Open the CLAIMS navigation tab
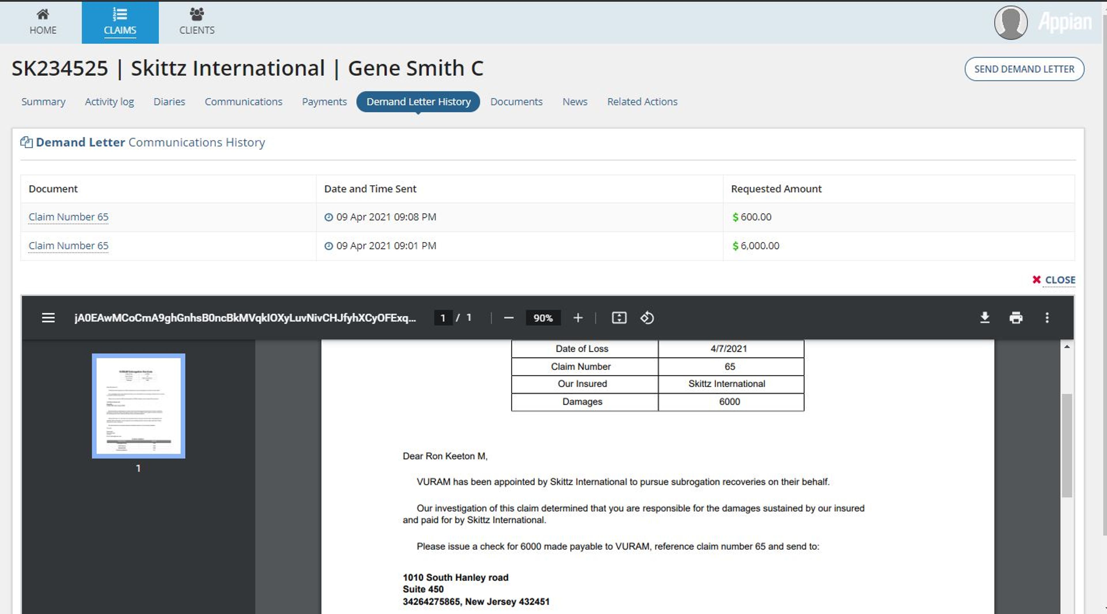This screenshot has height=614, width=1107. [120, 22]
